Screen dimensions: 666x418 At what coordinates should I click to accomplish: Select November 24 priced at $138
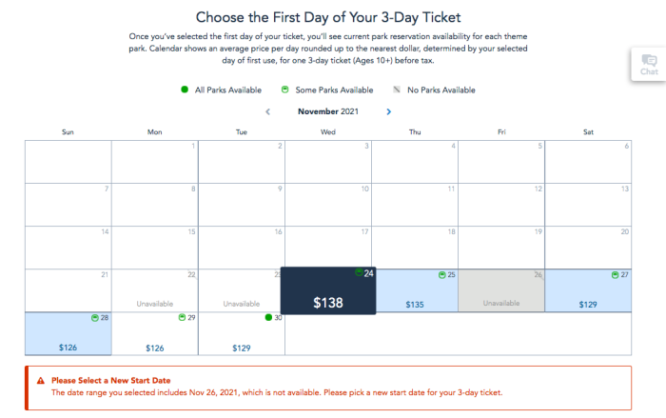[328, 291]
